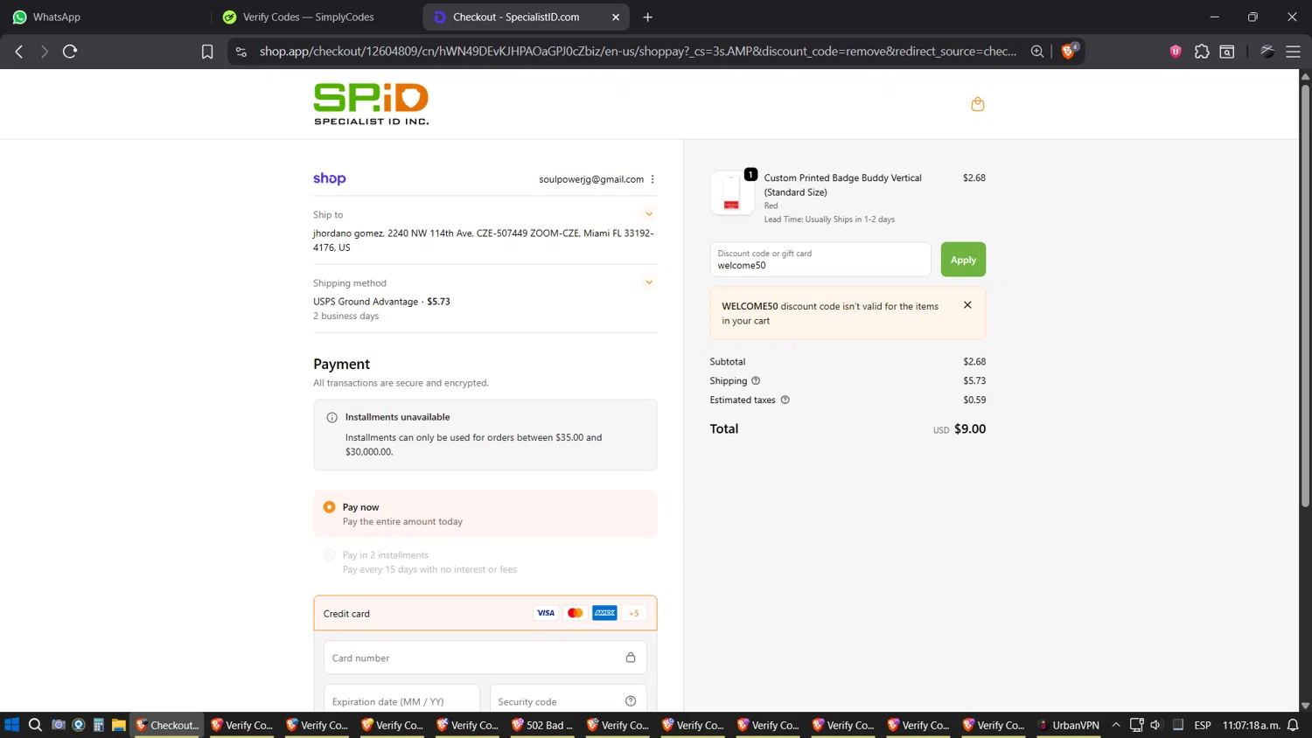Select Pay in 2 installments option
The width and height of the screenshot is (1312, 738).
330,555
